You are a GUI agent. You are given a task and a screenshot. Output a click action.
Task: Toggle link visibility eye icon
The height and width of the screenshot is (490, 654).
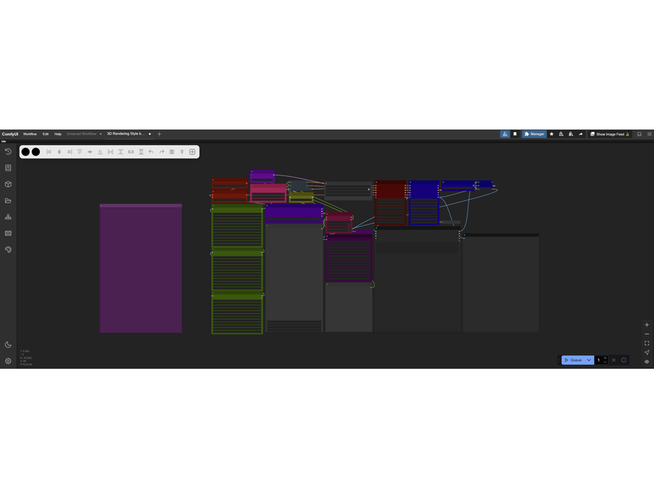647,362
